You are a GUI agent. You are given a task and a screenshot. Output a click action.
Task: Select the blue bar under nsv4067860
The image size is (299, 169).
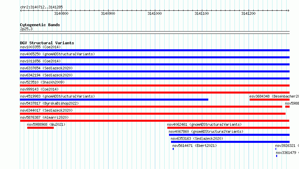pyautogui.click(x=229, y=135)
